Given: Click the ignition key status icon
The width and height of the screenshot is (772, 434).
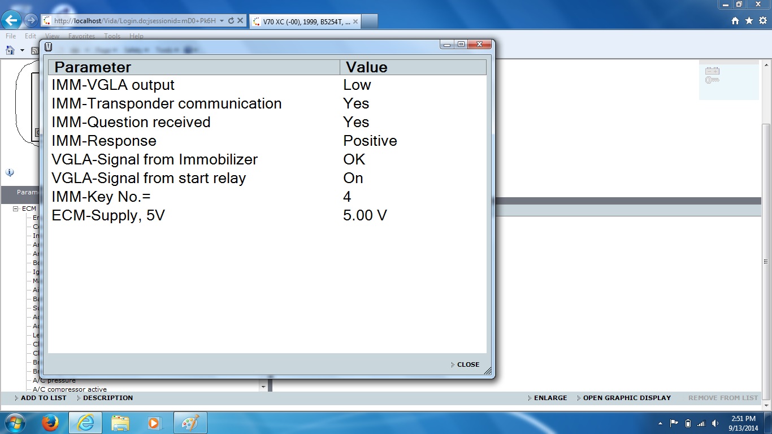Looking at the screenshot, I should click(x=712, y=80).
